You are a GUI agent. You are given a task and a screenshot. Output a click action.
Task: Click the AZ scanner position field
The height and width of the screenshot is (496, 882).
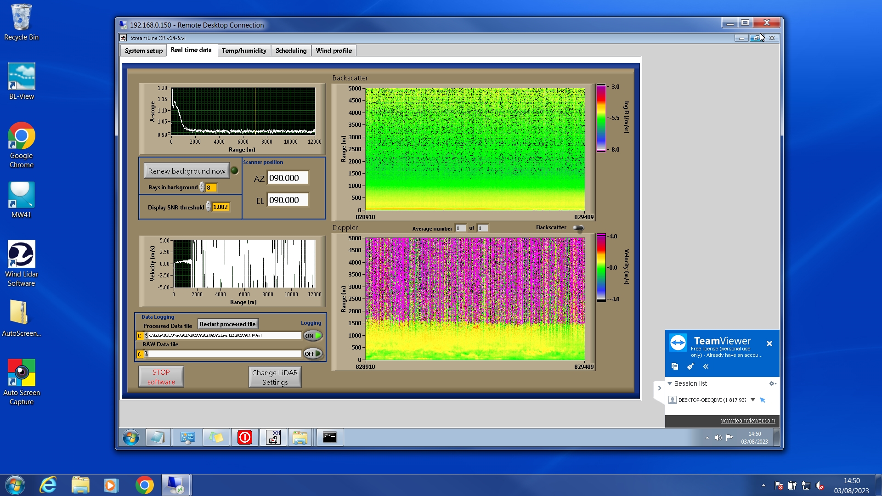(x=287, y=178)
